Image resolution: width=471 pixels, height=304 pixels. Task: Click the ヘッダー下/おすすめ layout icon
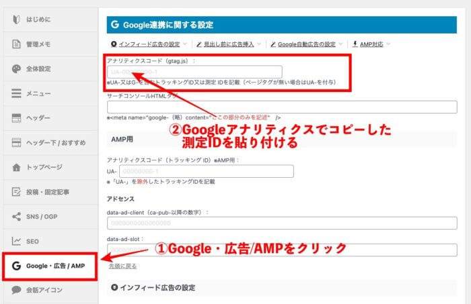coord(16,142)
